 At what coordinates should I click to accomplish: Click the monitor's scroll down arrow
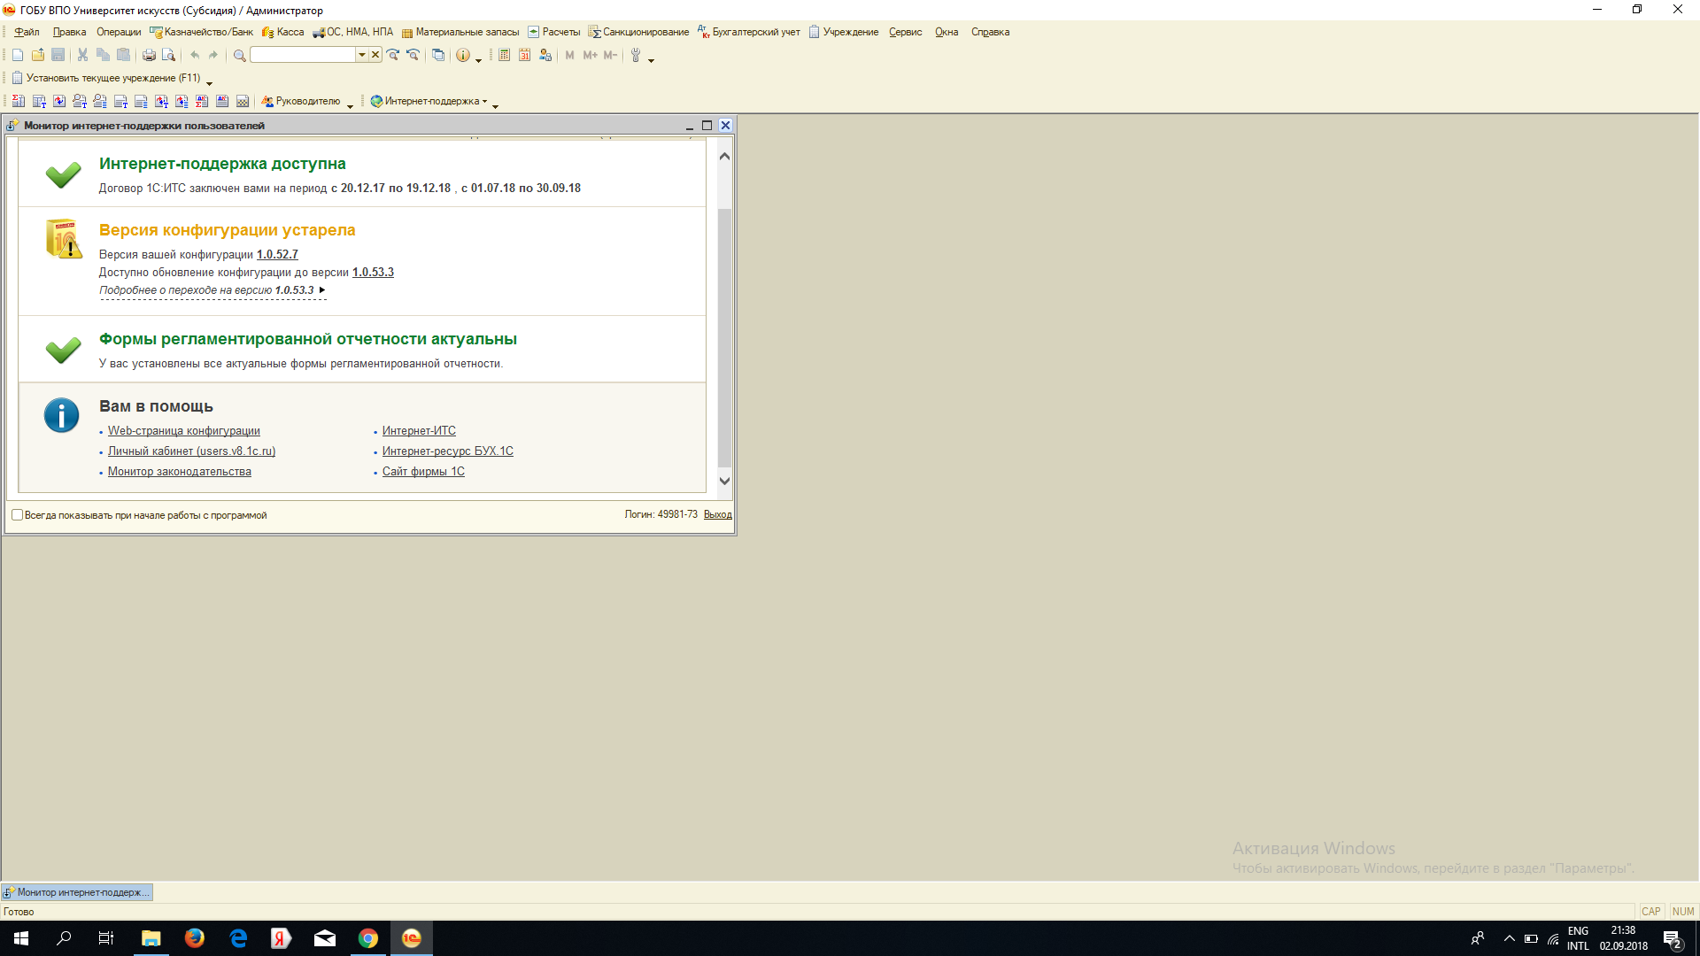[724, 481]
